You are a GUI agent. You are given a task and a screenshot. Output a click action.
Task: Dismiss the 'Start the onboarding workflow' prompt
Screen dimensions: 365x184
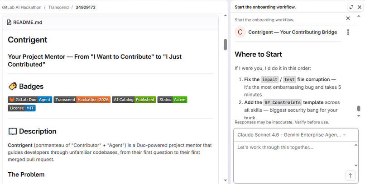click(348, 18)
